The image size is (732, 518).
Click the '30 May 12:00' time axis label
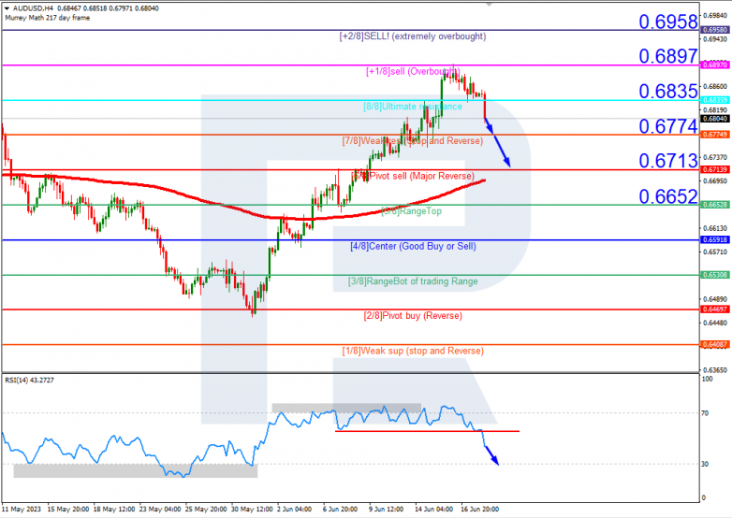click(x=252, y=510)
